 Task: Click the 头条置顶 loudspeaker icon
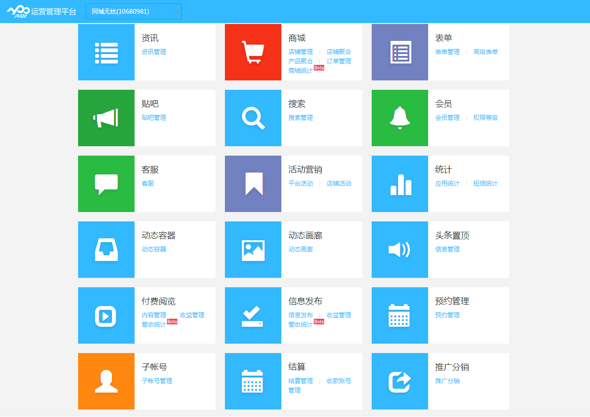399,249
